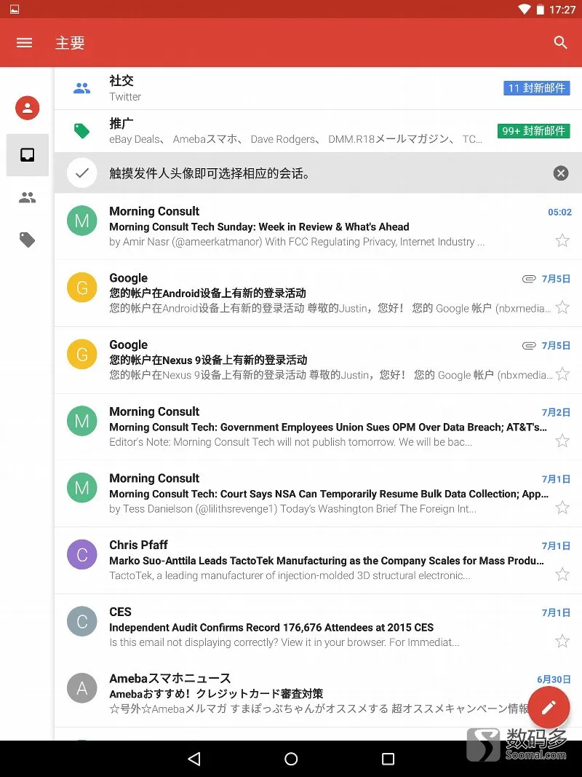Select the CES gray-blue avatar
Image resolution: width=582 pixels, height=777 pixels.
click(x=81, y=621)
